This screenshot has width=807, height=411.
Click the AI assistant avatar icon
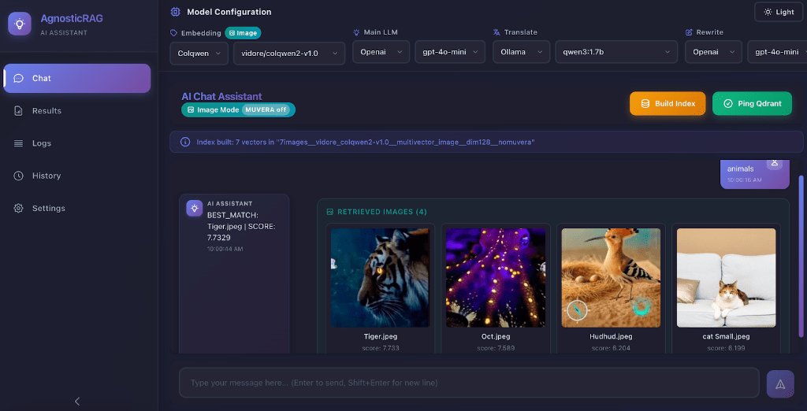(194, 208)
